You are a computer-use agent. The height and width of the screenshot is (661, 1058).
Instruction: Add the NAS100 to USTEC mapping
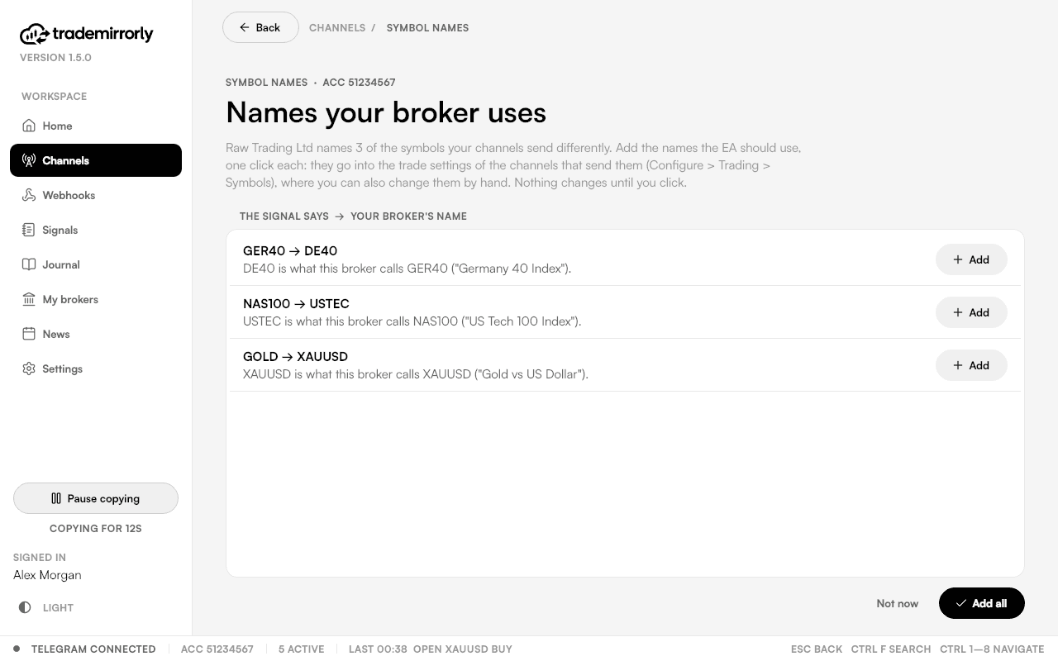point(971,312)
